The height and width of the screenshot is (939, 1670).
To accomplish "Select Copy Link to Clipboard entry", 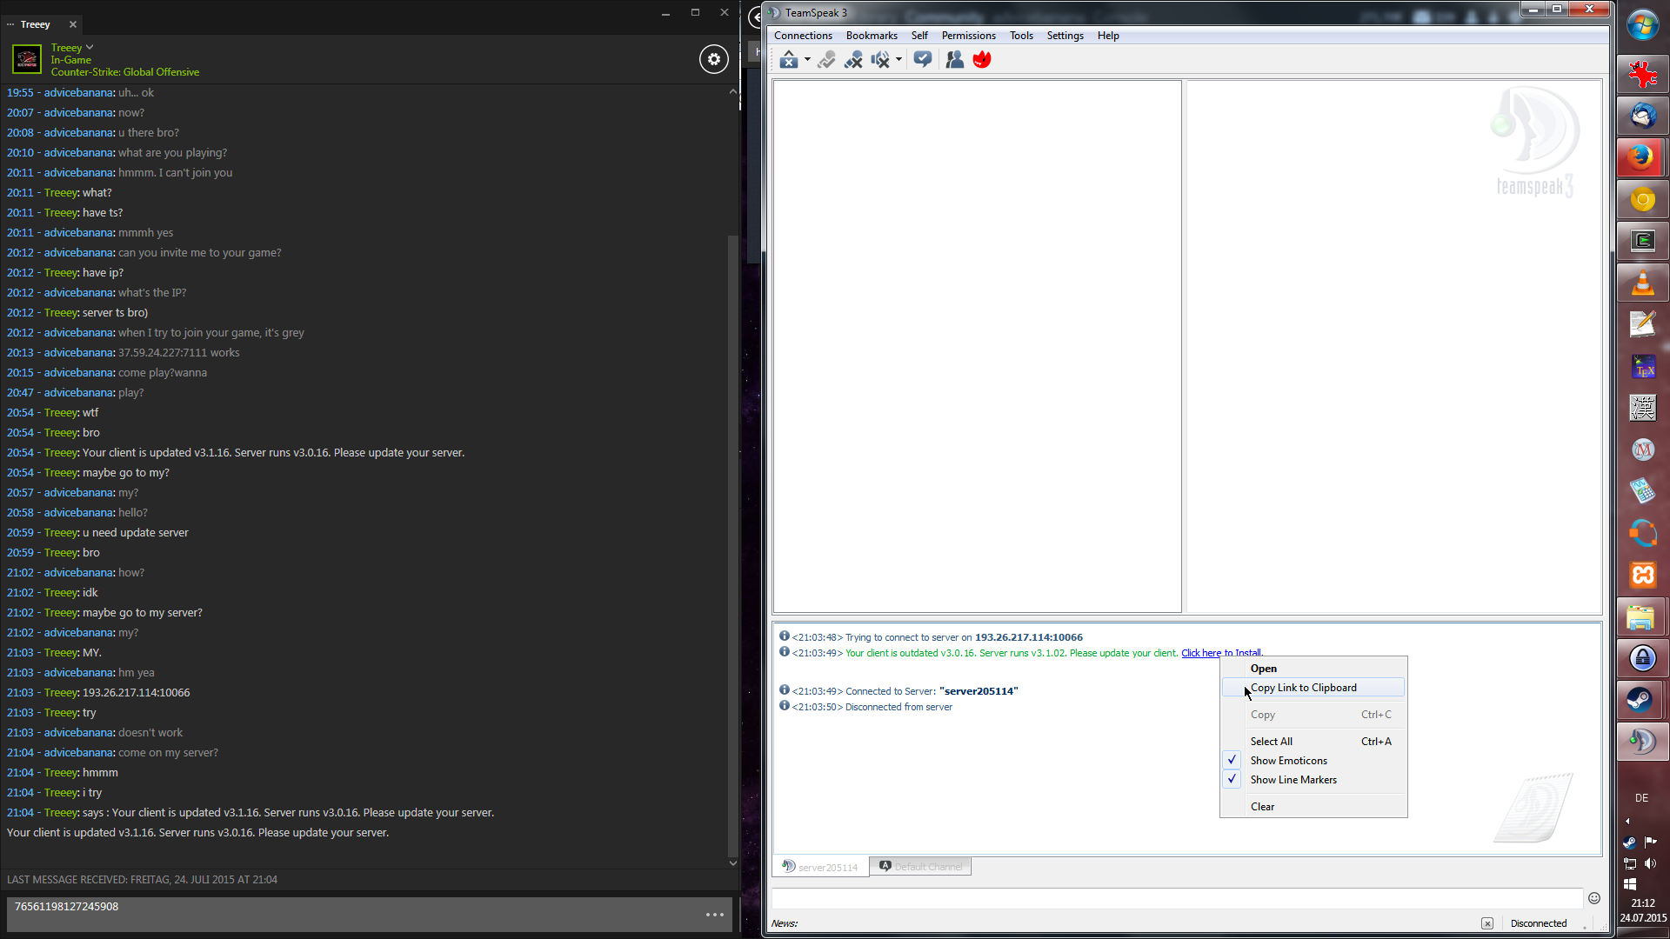I will pyautogui.click(x=1303, y=688).
